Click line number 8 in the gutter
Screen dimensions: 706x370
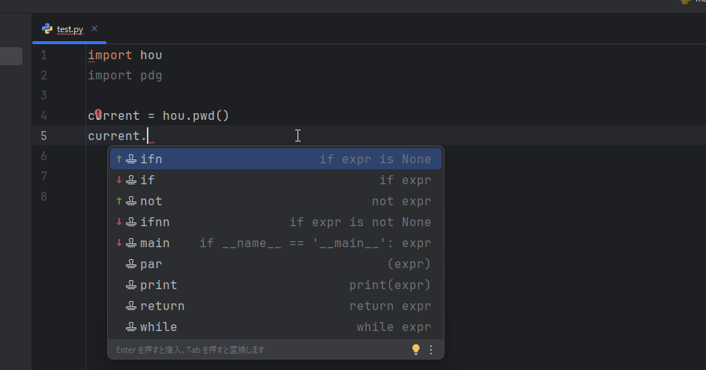click(43, 197)
